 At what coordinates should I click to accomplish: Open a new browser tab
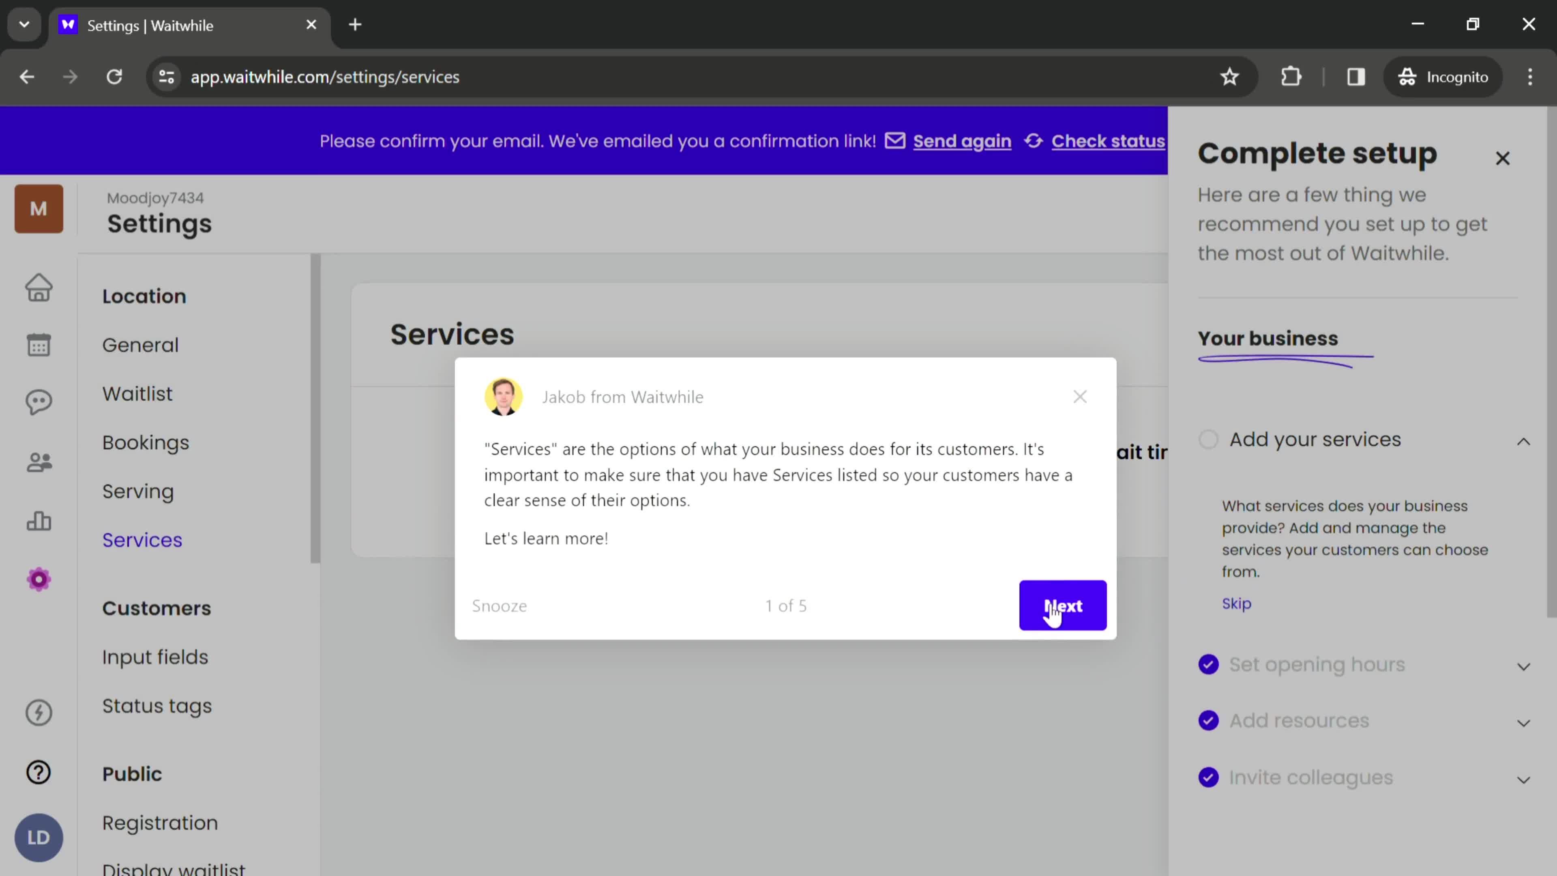[x=356, y=25]
